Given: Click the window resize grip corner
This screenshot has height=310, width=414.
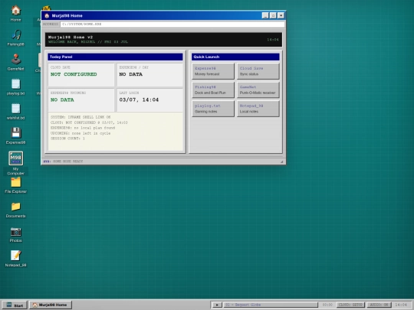Looking at the screenshot, I should click(281, 162).
